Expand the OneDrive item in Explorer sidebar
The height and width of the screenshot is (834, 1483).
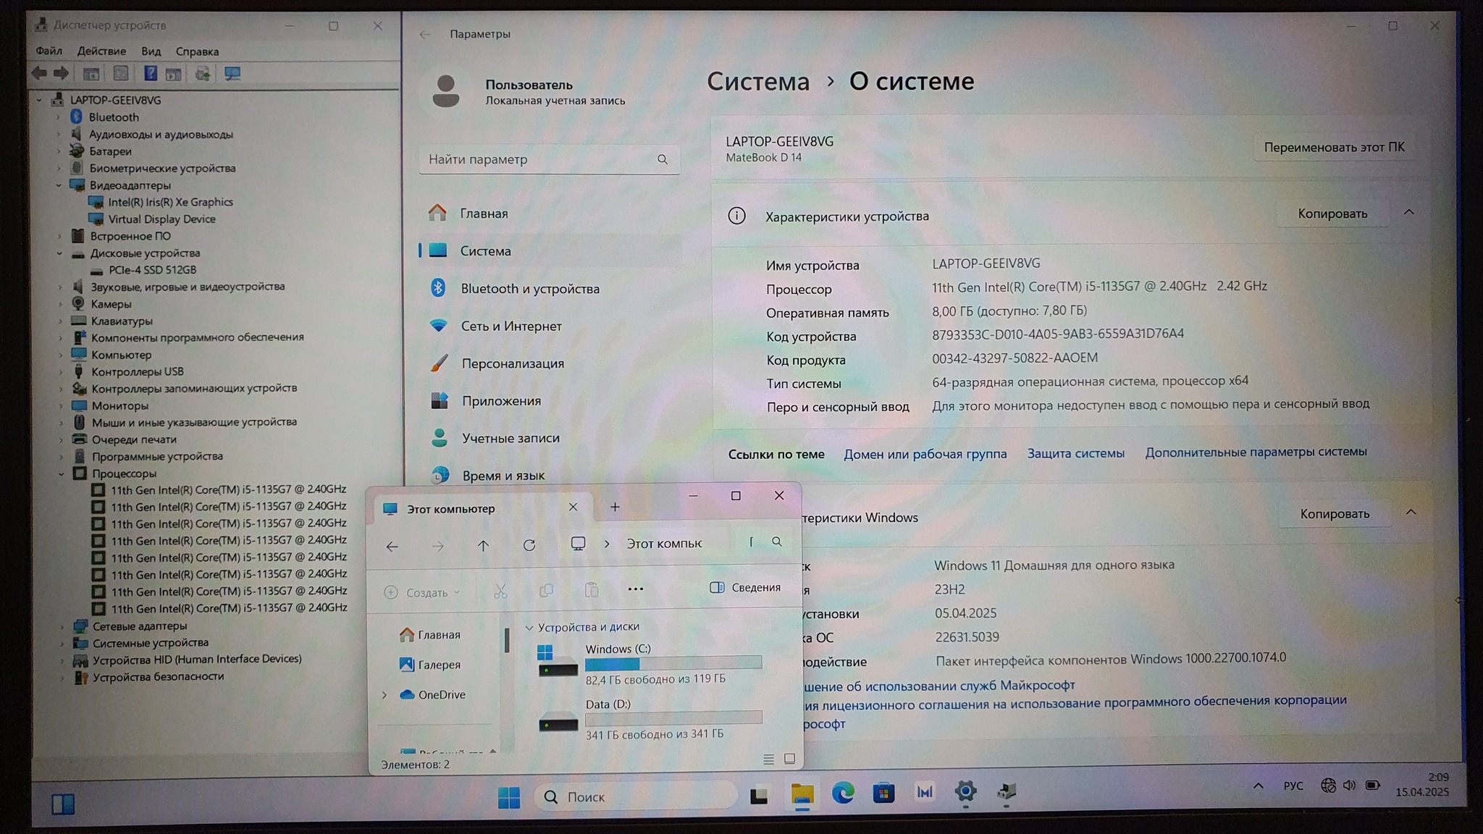coord(385,695)
